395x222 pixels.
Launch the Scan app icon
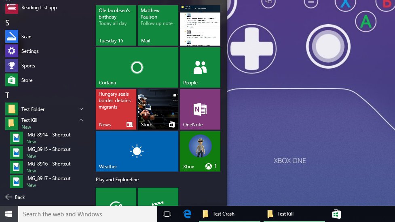click(12, 36)
